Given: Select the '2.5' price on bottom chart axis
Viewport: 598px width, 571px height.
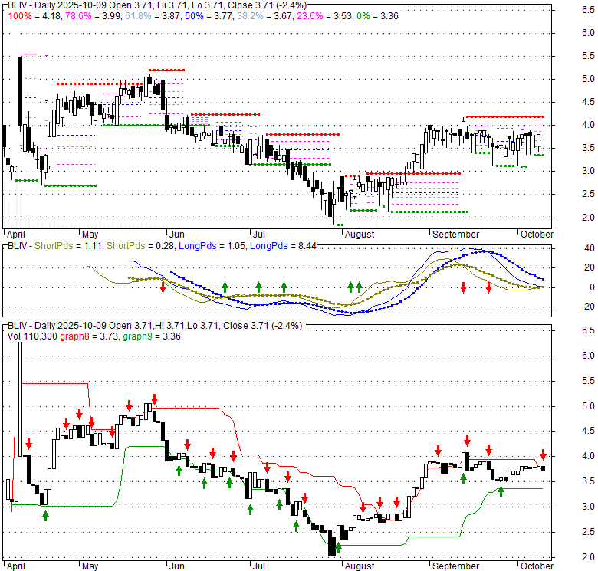Looking at the screenshot, I should 588,532.
